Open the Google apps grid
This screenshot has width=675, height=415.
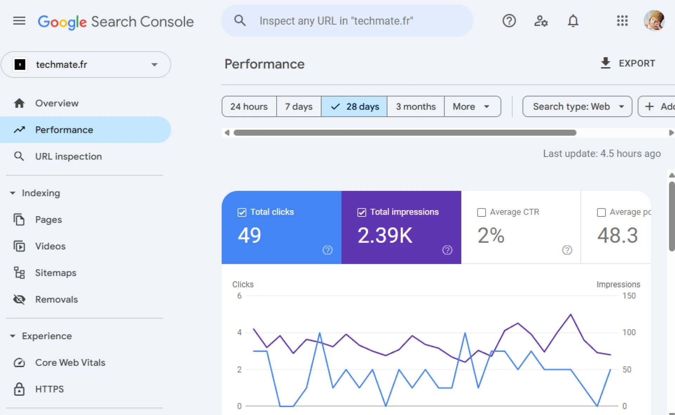point(622,21)
